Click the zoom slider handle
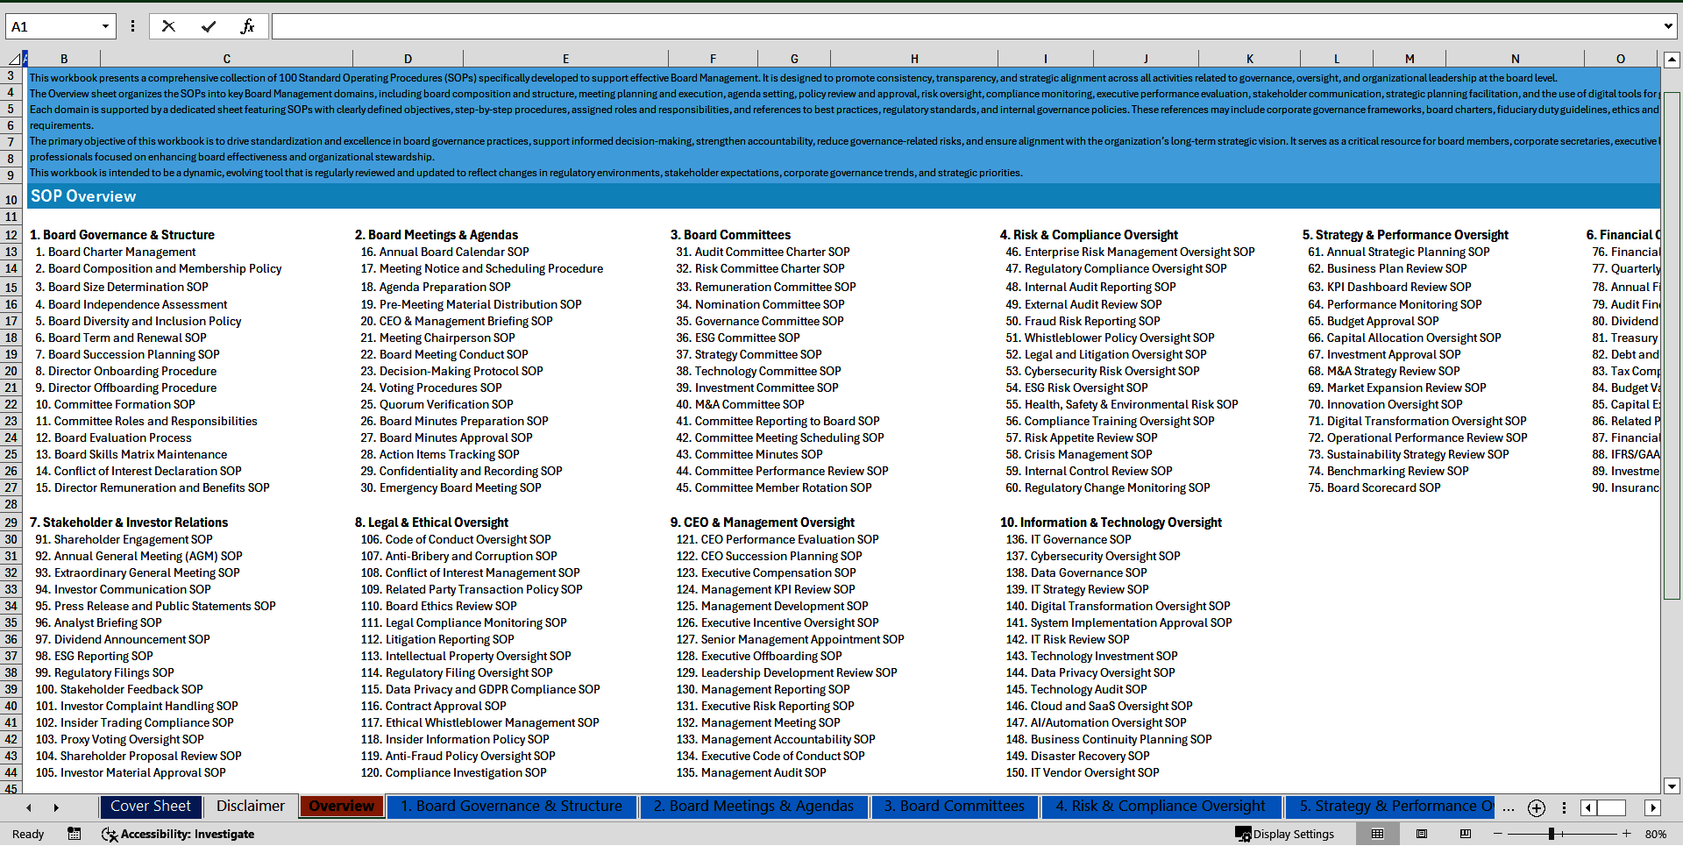 pos(1551,834)
